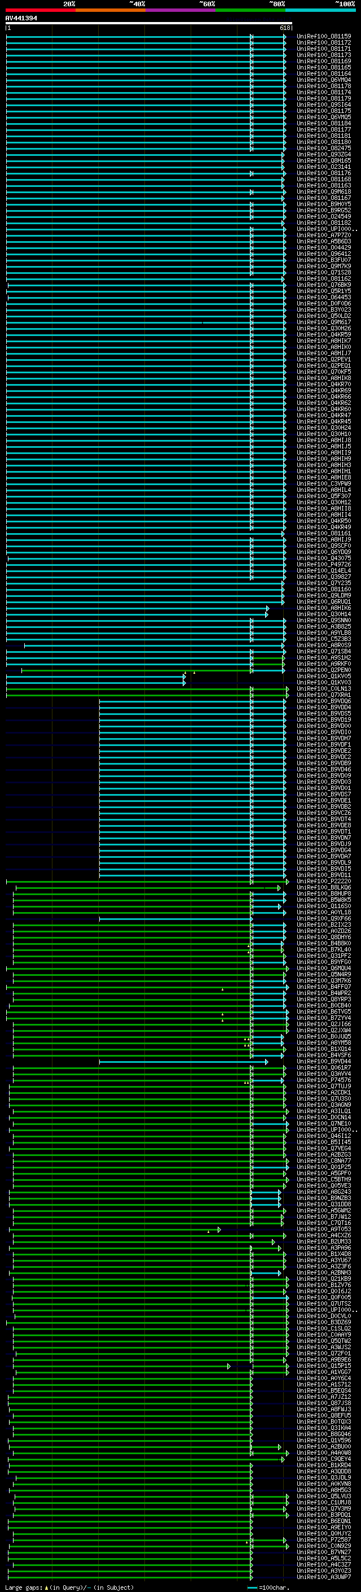
Task: Click hit label UniRef100_Q71S28
Action: 324,273
